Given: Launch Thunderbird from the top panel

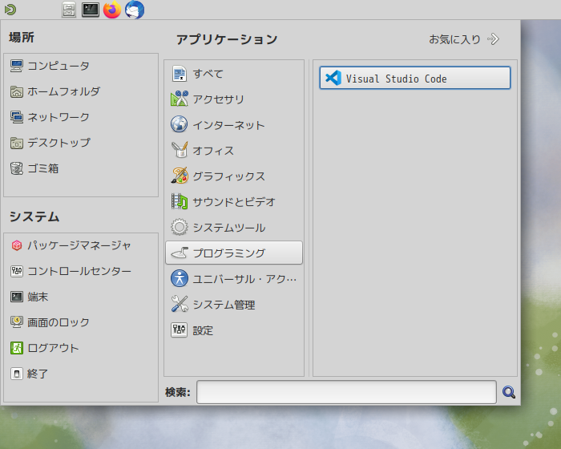Looking at the screenshot, I should click(x=135, y=10).
